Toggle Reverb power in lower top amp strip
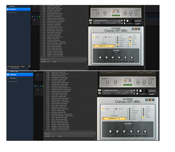The width and height of the screenshot is (175, 152). click(x=102, y=79)
